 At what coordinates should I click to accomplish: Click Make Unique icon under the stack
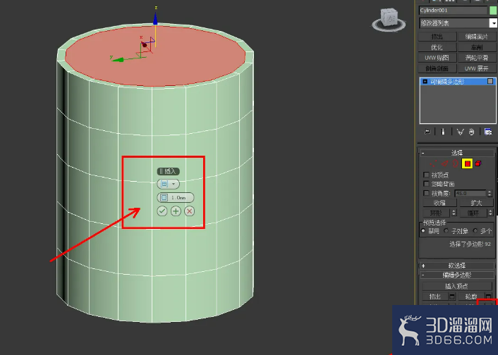point(460,132)
